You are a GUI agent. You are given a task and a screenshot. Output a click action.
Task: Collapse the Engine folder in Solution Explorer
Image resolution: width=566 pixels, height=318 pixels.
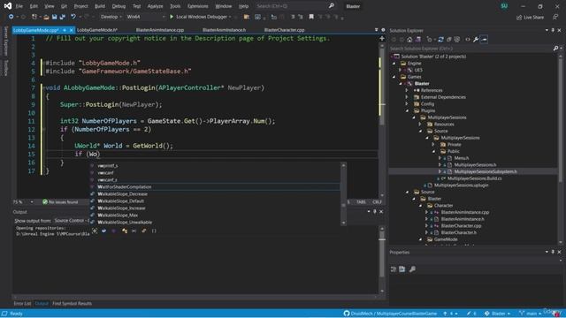[x=394, y=63]
